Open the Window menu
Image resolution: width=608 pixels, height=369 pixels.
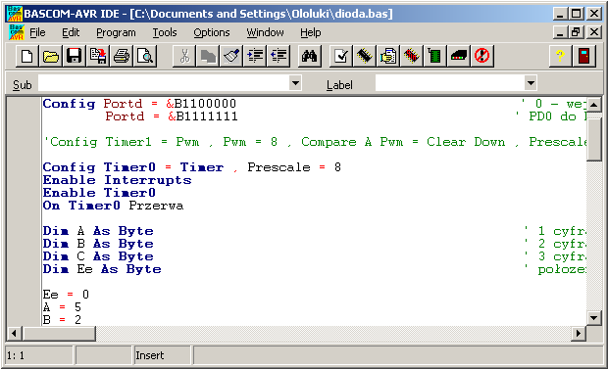pos(265,33)
